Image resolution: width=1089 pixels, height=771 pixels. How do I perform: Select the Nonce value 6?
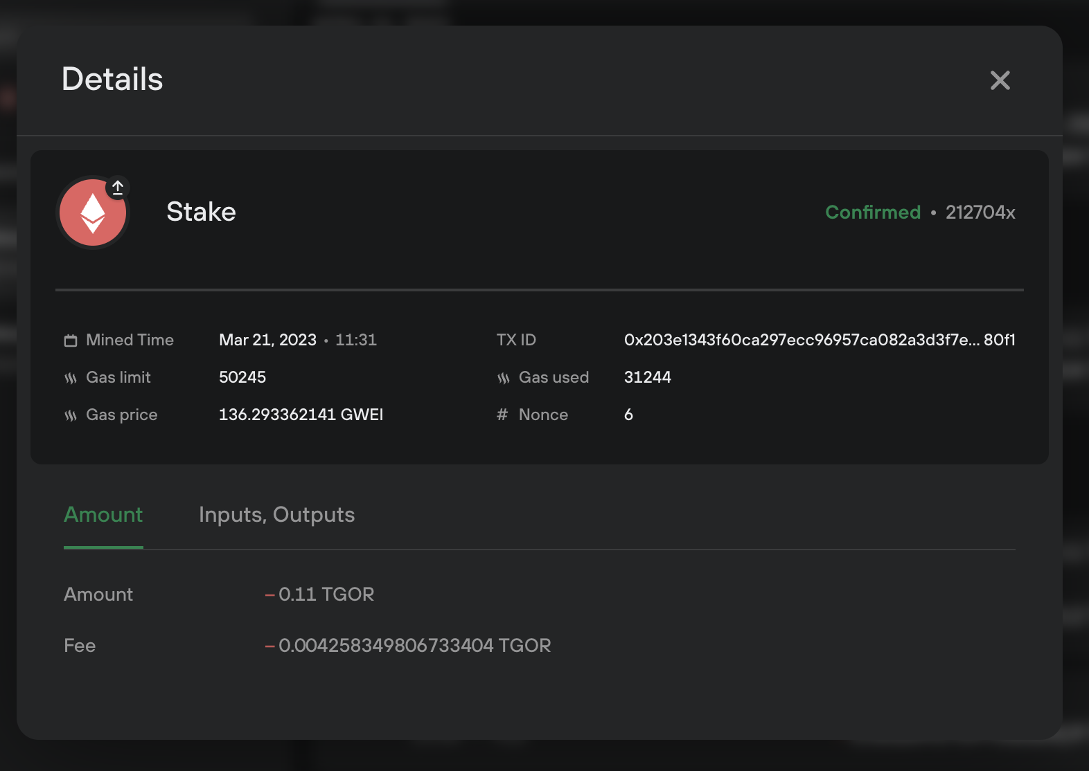tap(628, 415)
